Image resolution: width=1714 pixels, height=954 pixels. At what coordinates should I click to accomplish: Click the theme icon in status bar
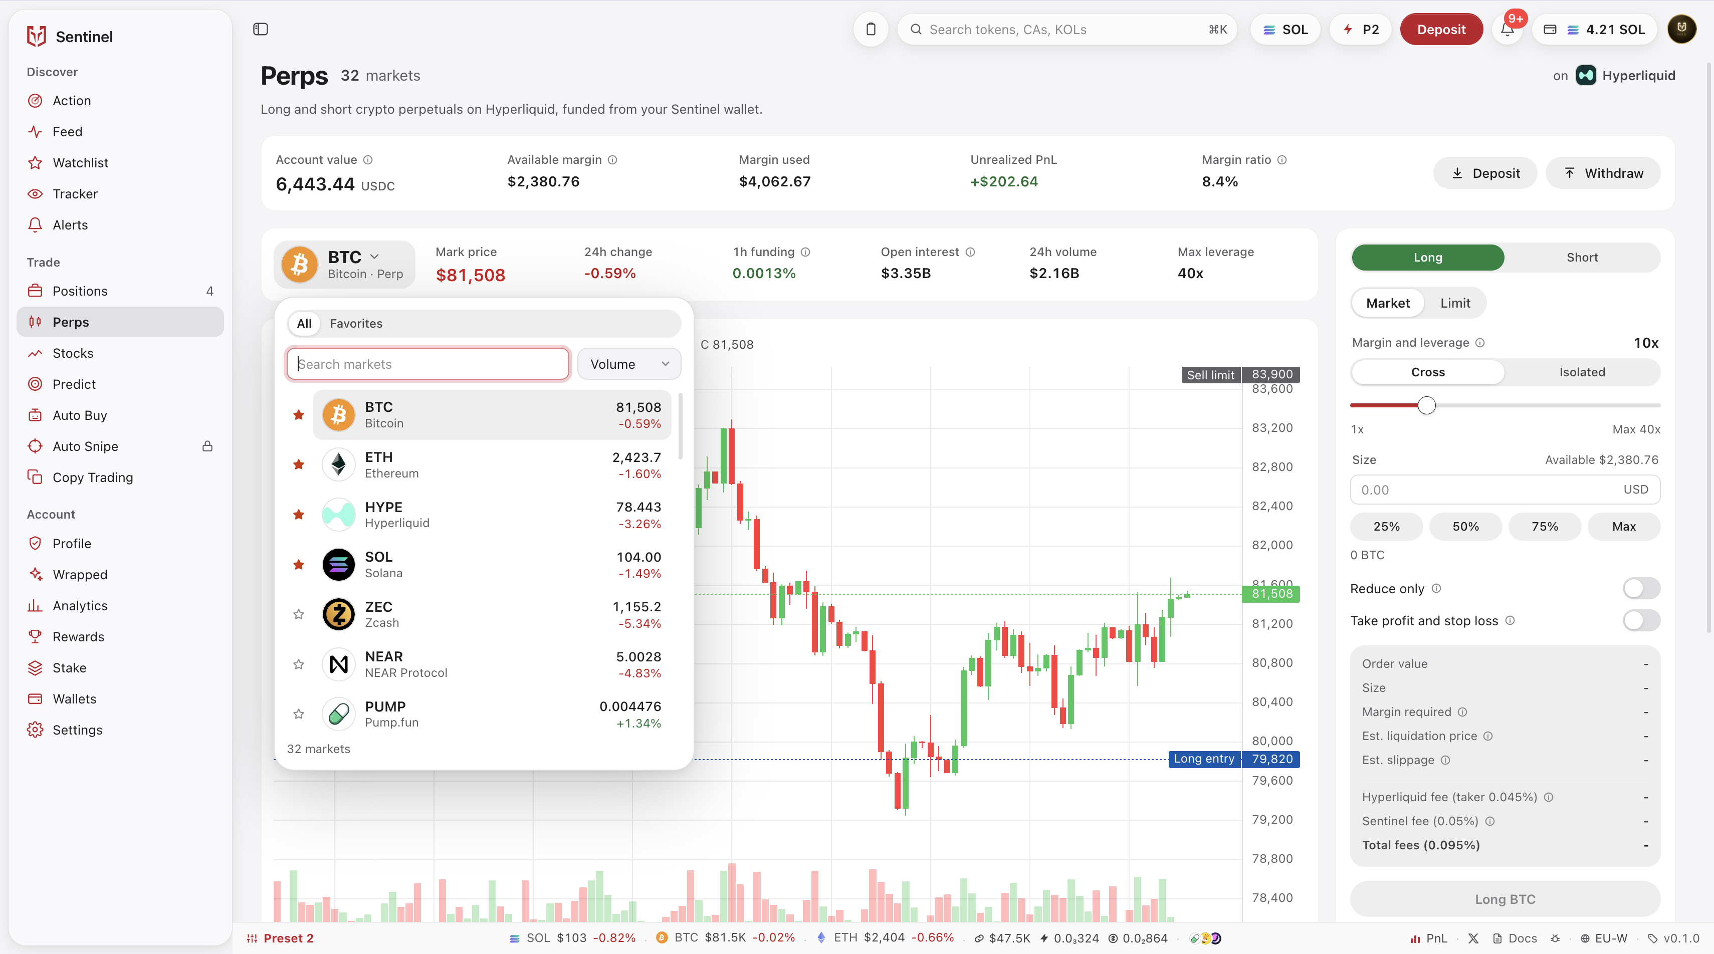coord(1555,938)
